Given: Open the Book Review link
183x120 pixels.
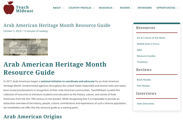Looking at the screenshot, I should (144, 80).
